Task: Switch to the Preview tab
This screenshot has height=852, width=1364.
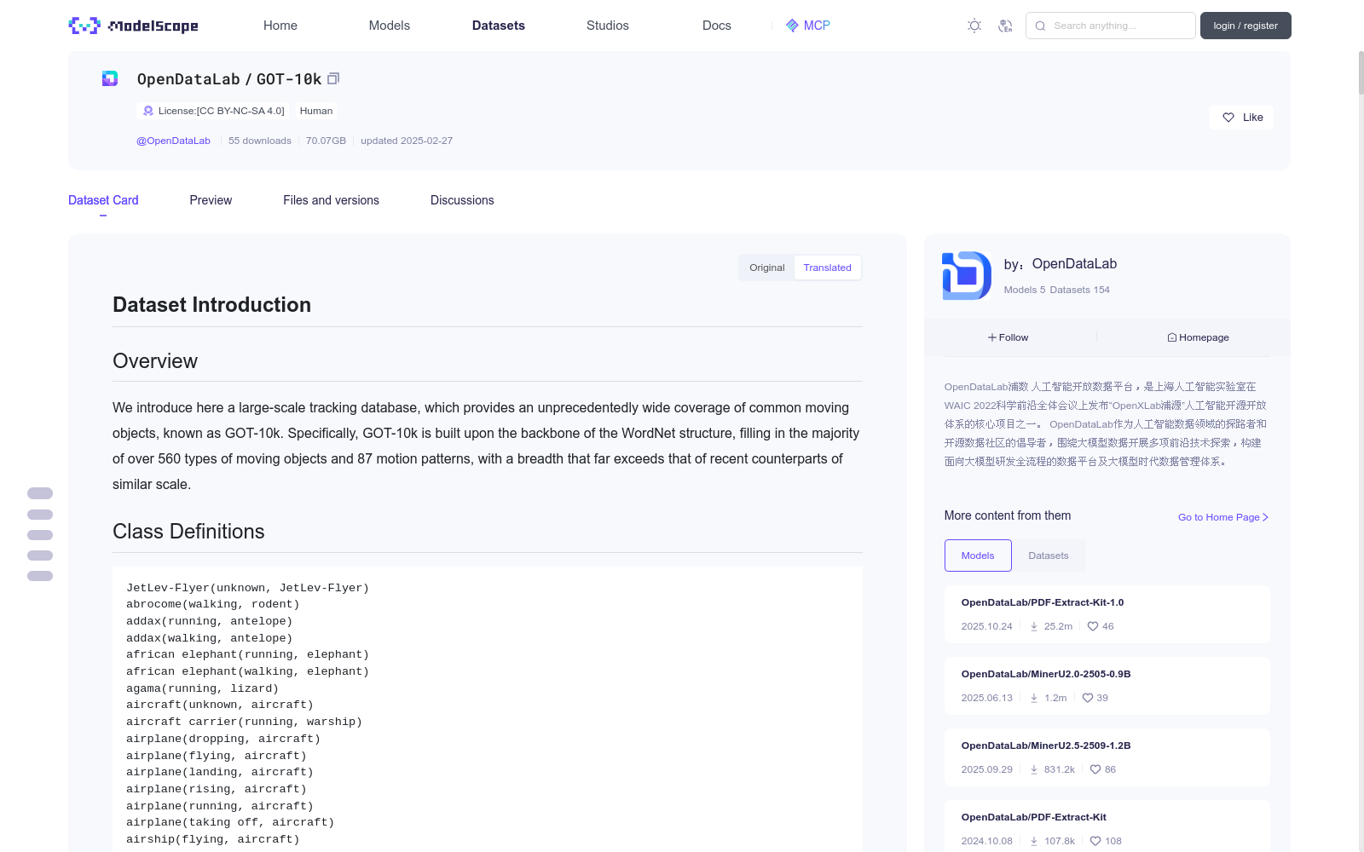Action: tap(211, 200)
